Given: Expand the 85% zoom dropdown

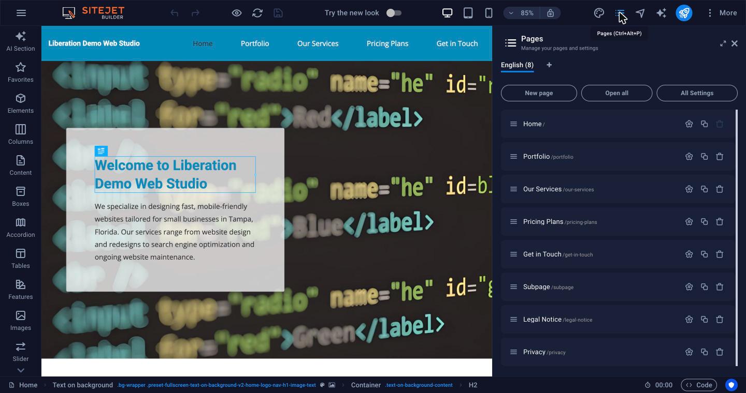Looking at the screenshot, I should click(x=522, y=13).
